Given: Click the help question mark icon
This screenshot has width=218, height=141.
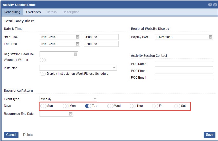Looking at the screenshot, I should (210, 5).
